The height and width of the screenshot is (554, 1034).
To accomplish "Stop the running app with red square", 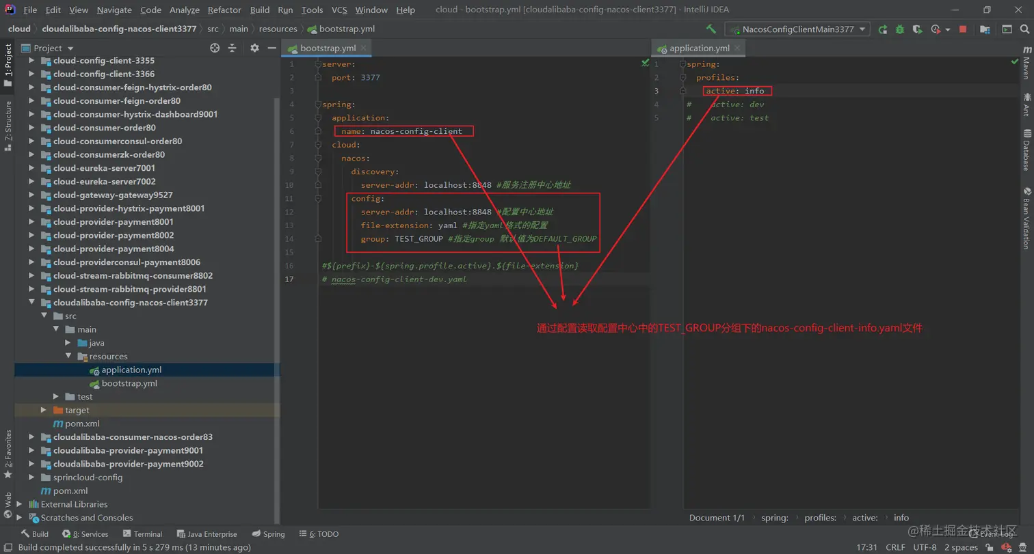I will click(963, 29).
